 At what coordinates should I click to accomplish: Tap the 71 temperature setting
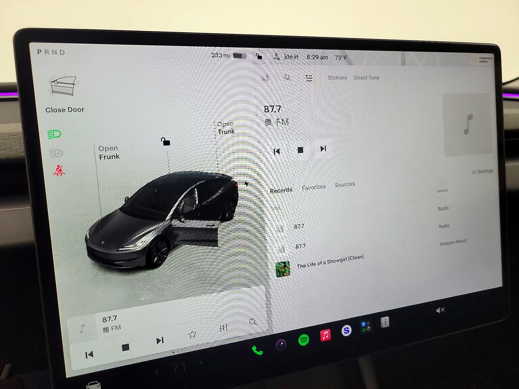pyautogui.click(x=179, y=368)
